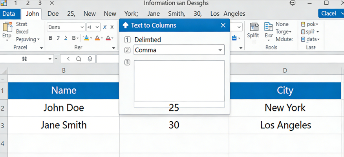Click the magnifier icon in formula bar

pyautogui.click(x=79, y=59)
